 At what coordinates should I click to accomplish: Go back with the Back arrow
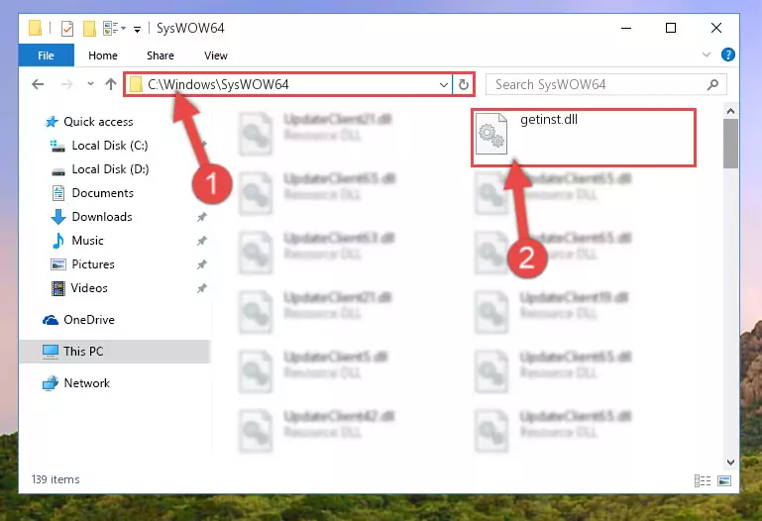click(x=38, y=84)
